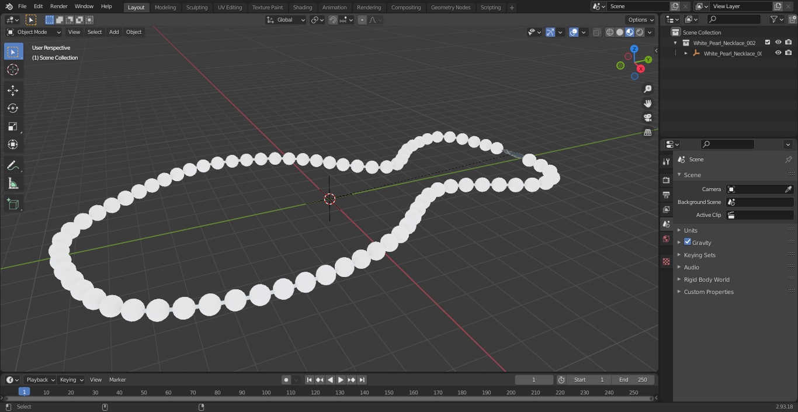
Task: Open the outliner filter dropdown
Action: [x=776, y=19]
